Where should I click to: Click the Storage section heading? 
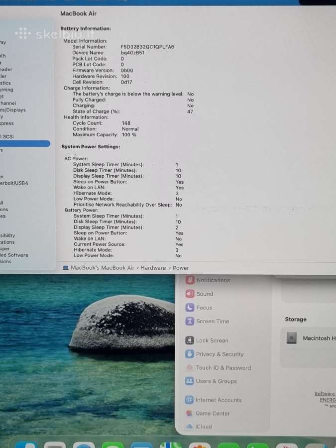(295, 319)
